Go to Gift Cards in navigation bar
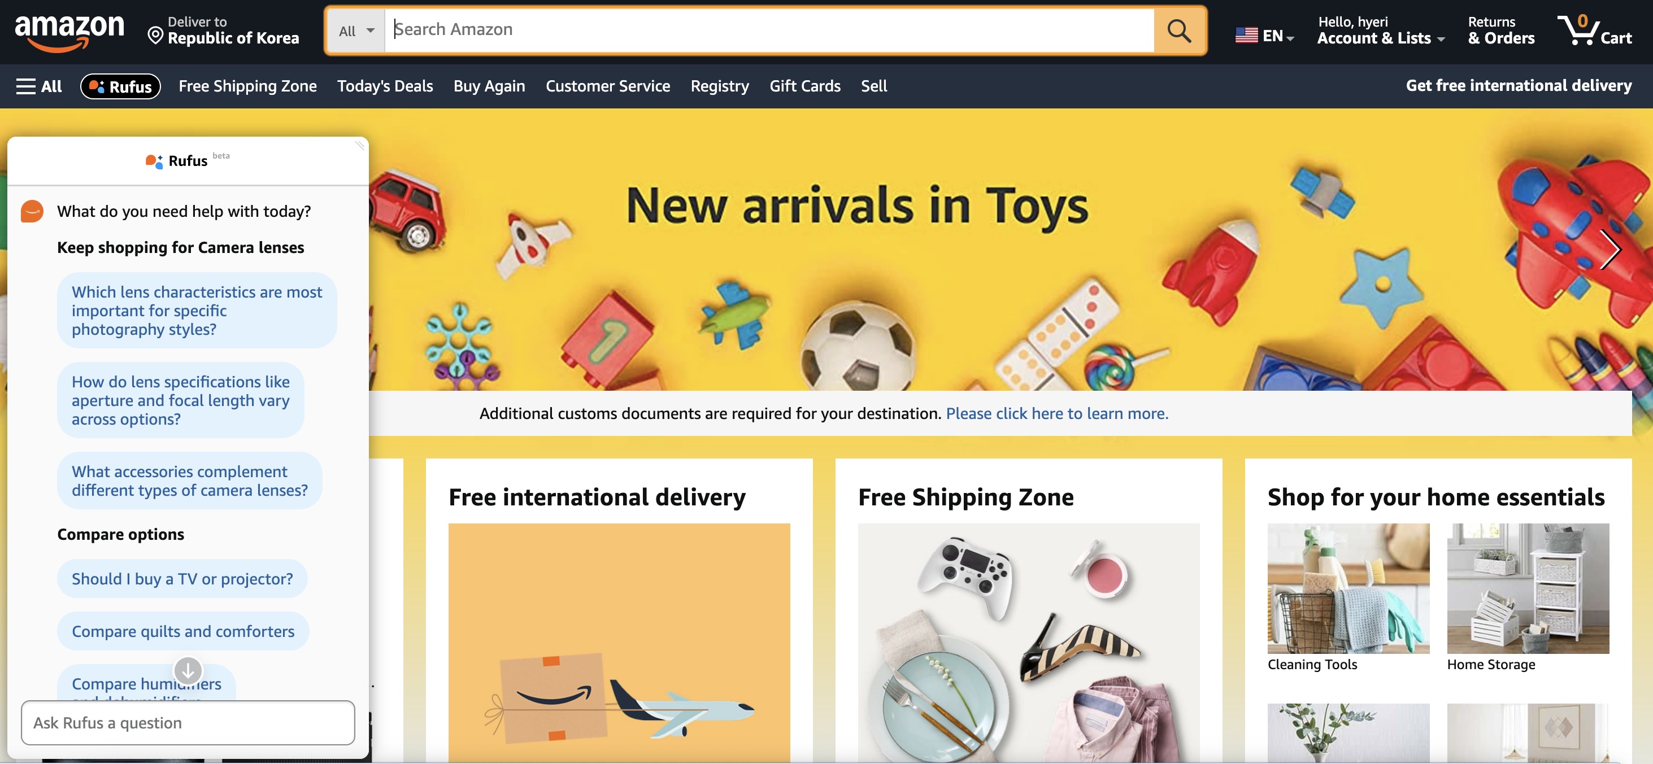Viewport: 1653px width, 764px height. pos(804,86)
